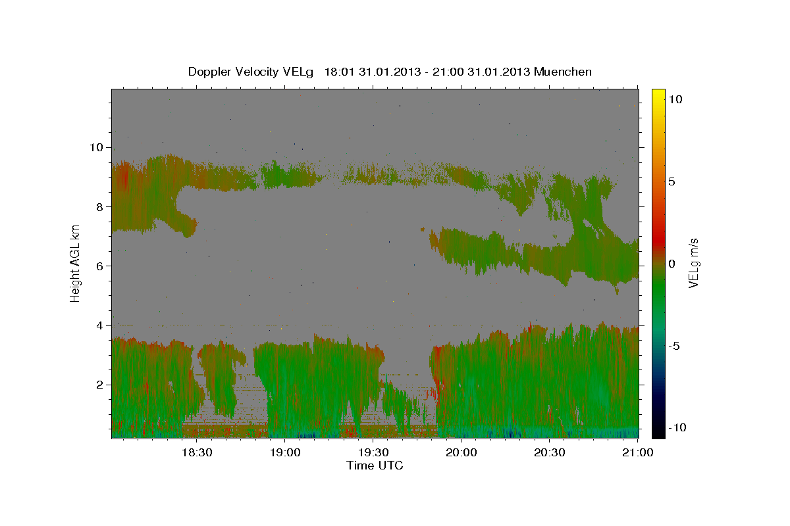
Task: Click the 19:30 time tick label
Action: 373,452
